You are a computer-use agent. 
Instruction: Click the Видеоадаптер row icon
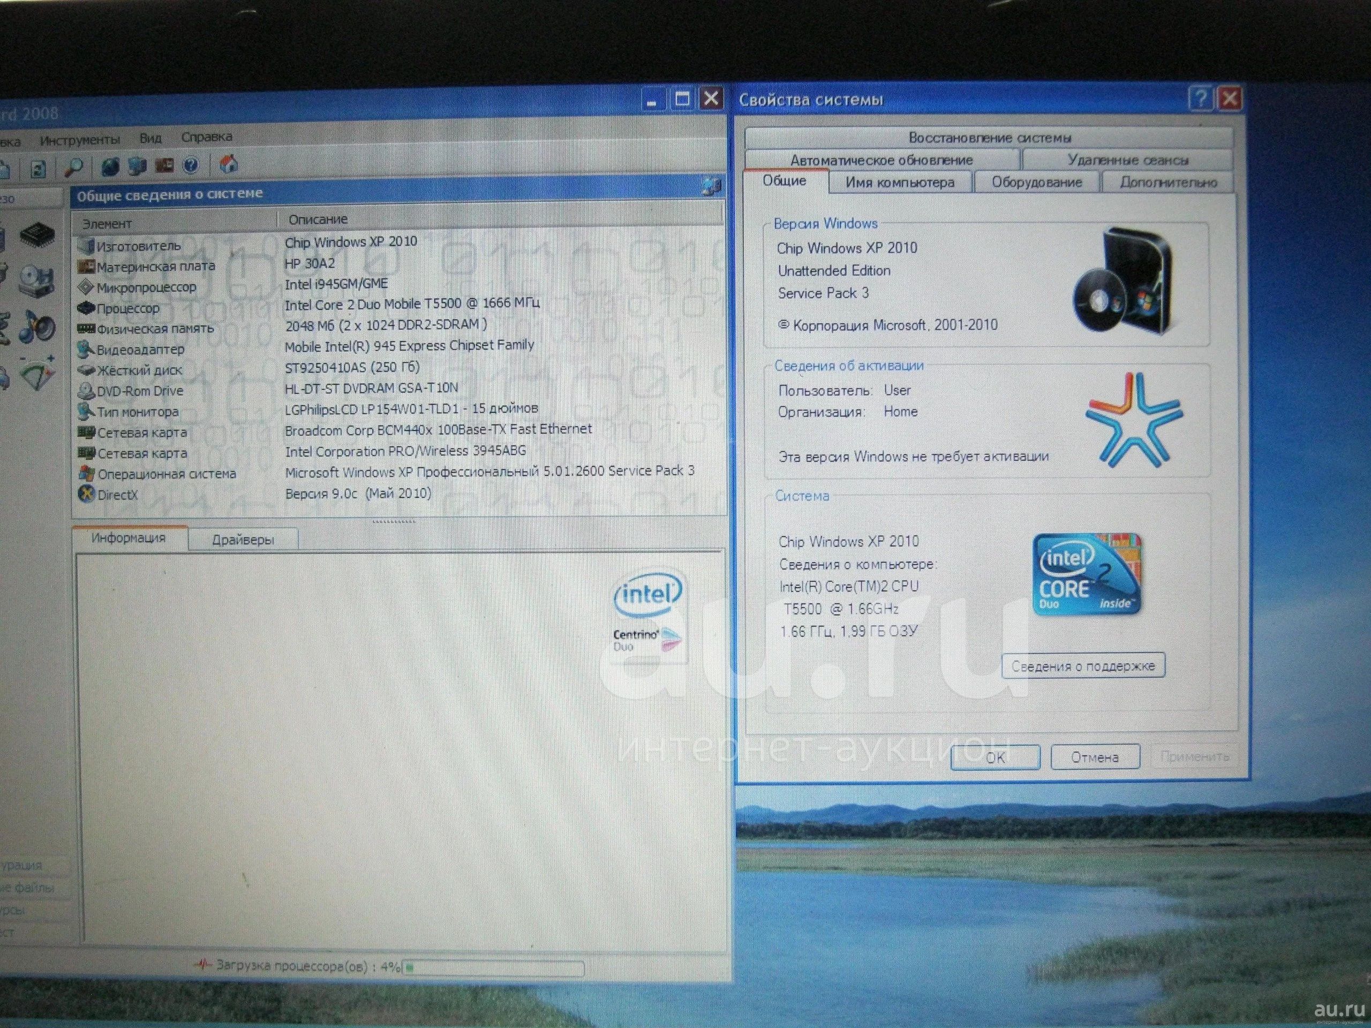tap(86, 350)
